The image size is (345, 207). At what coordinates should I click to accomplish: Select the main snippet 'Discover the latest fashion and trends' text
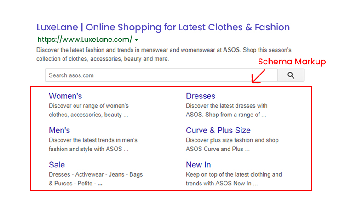click(85, 50)
